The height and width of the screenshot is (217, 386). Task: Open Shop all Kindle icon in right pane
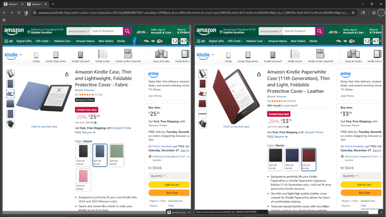coord(353,56)
